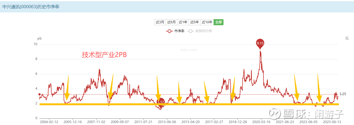The image size is (354, 125).
Task: Click the y-axis value 2
Action: [x=36, y=104]
